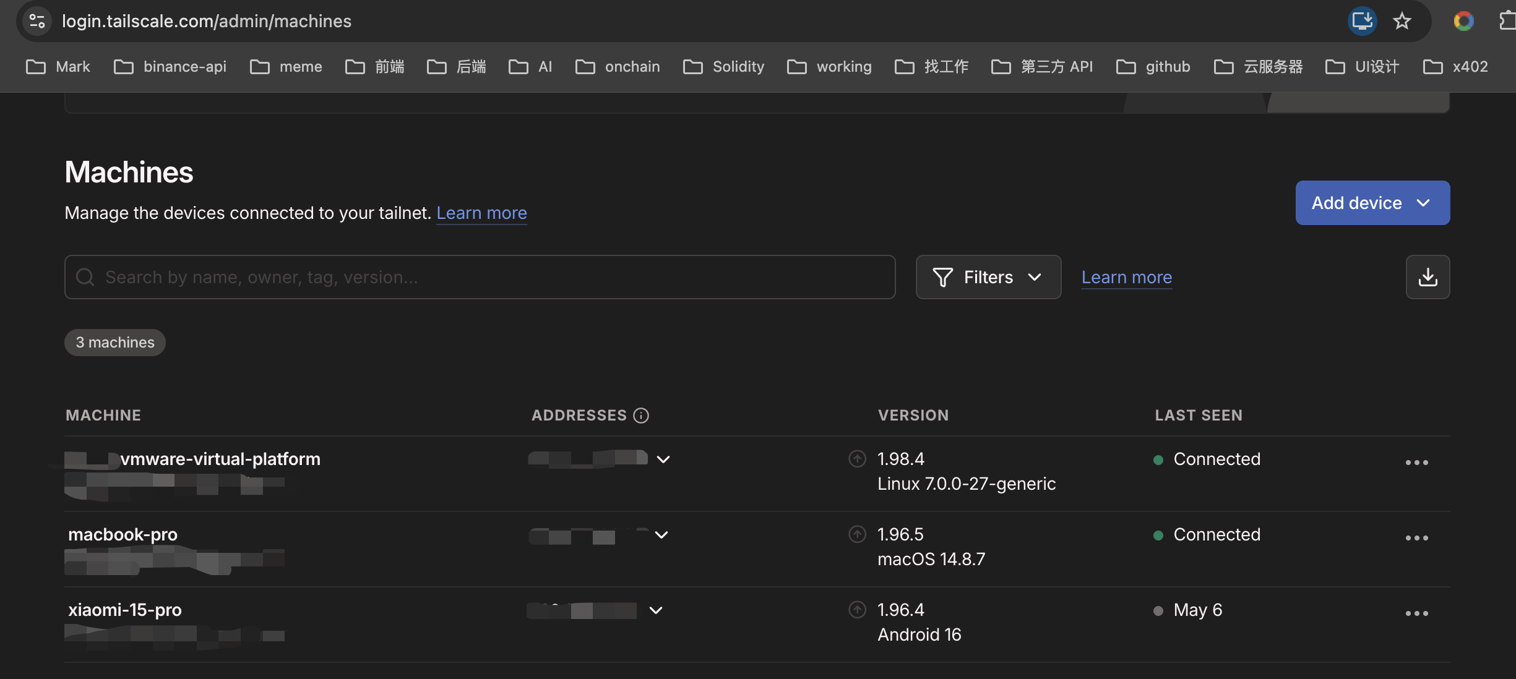Click Learn more link beside Filters
This screenshot has height=679, width=1516.
click(1127, 277)
